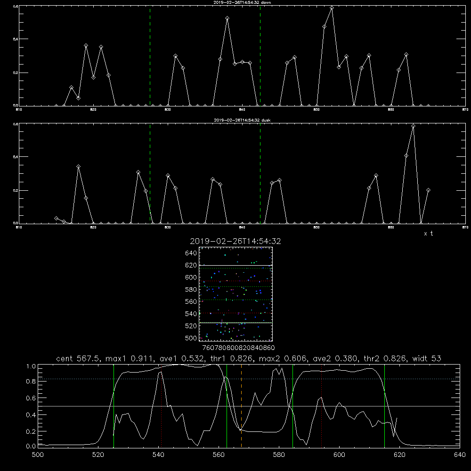Screen dimensions: 471x471
Task: Click the "560" y-axis label of scatter image
Action: tap(191, 301)
